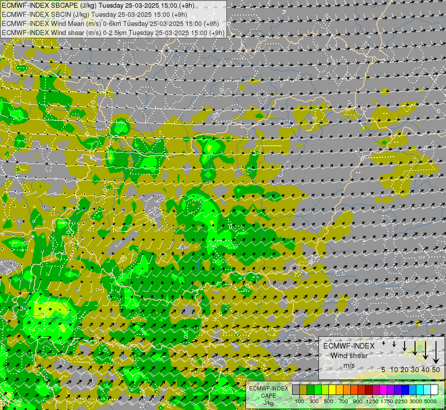Click the 1750 label under CAPE legend
Viewport: 446px width, 410px height.
387,401
